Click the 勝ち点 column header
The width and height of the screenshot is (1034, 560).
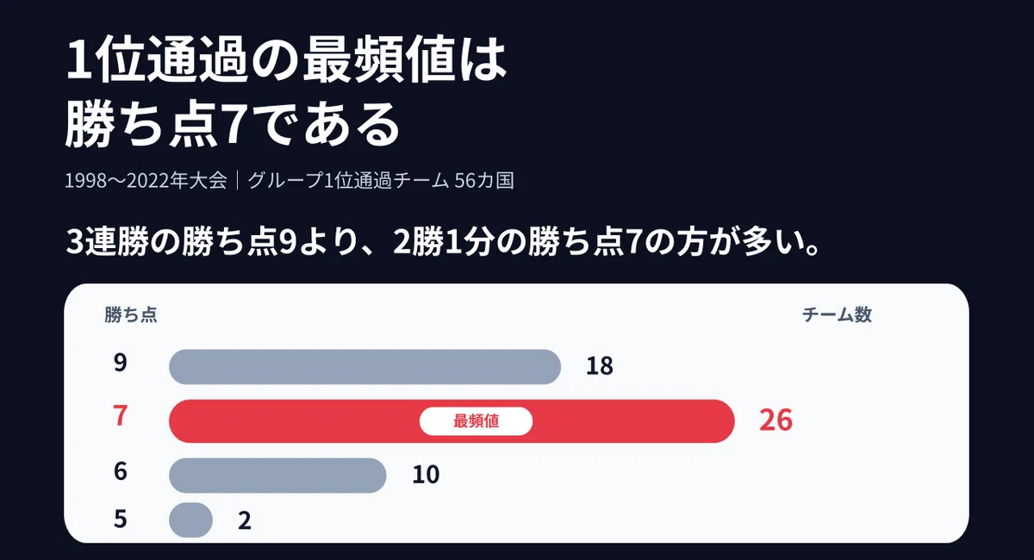click(x=131, y=315)
